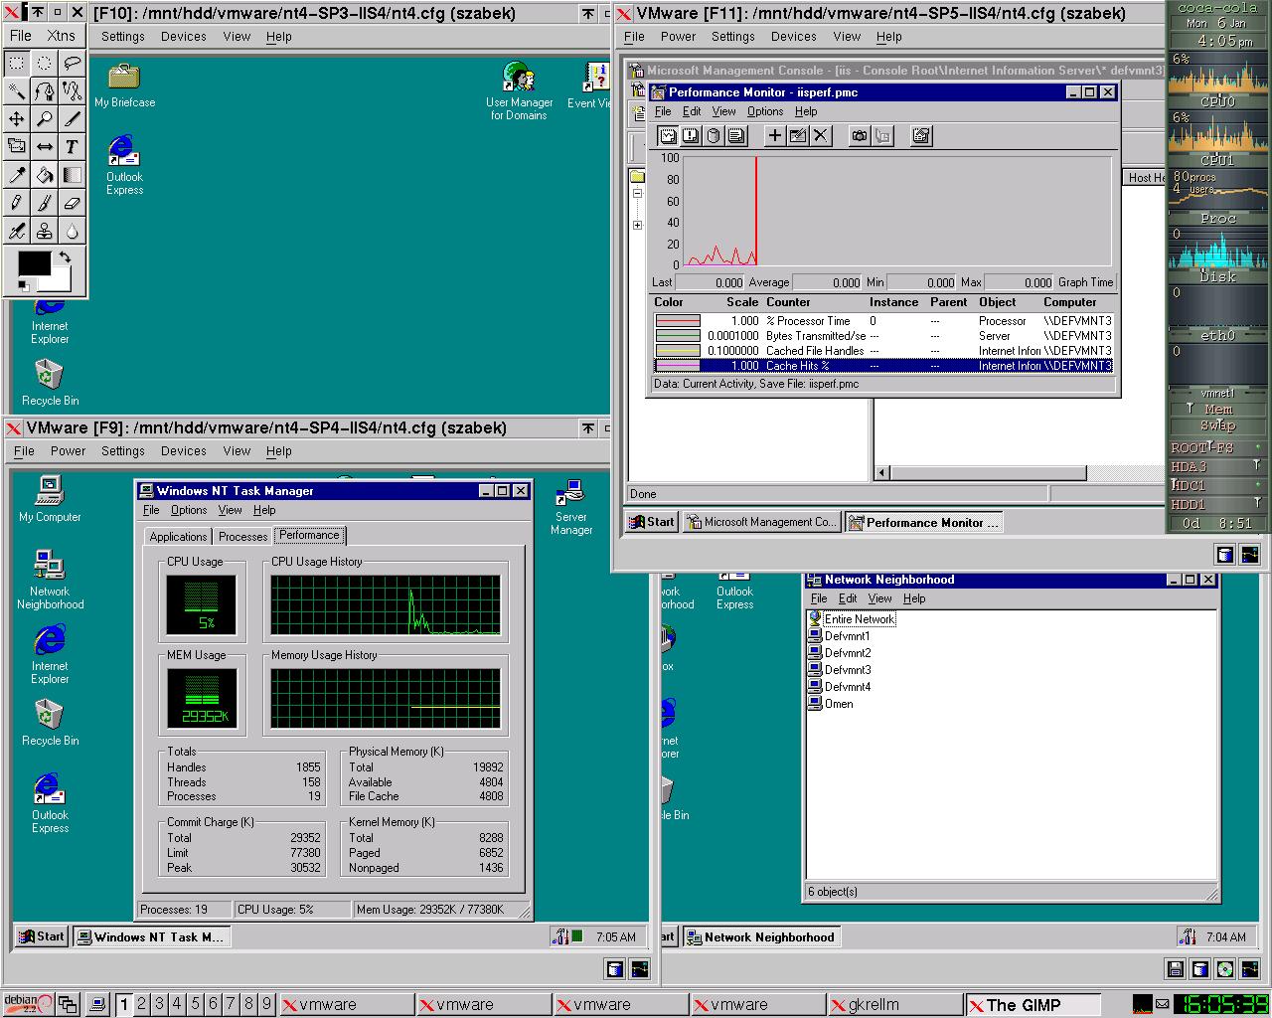Select Omen computer in Network Neighborhood
Viewport: 1272px width, 1018px height.
click(x=831, y=704)
